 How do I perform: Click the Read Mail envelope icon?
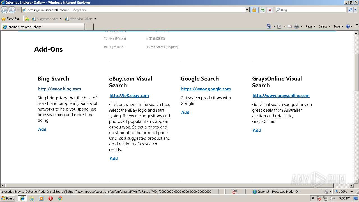[x=290, y=26]
